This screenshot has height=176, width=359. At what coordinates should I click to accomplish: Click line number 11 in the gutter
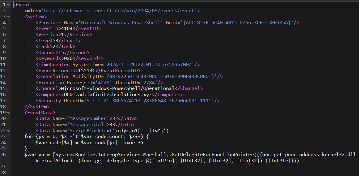pos(3,64)
